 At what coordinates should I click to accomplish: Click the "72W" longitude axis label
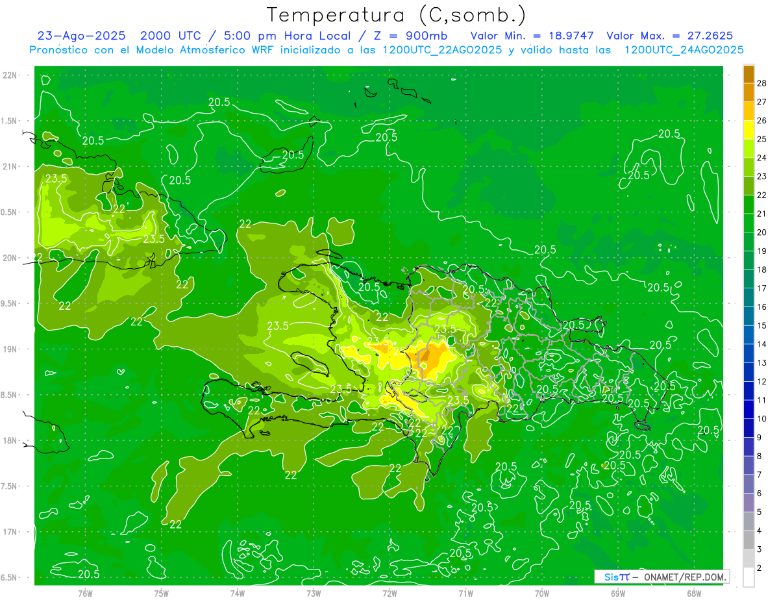coord(389,593)
